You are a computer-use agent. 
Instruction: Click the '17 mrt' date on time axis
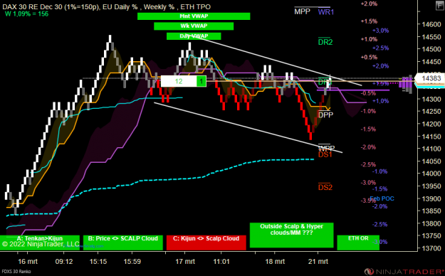(x=185, y=261)
